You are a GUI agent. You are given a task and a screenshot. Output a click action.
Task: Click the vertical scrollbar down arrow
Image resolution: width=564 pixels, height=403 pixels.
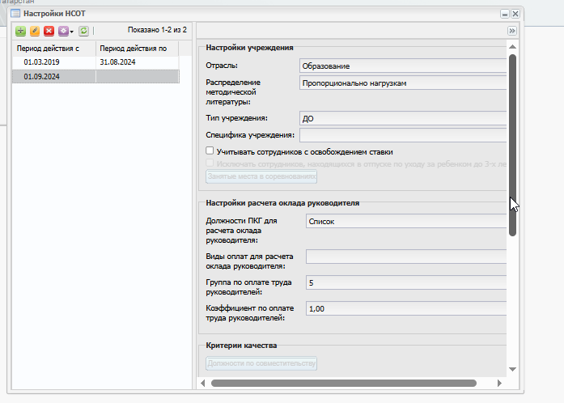pyautogui.click(x=512, y=369)
